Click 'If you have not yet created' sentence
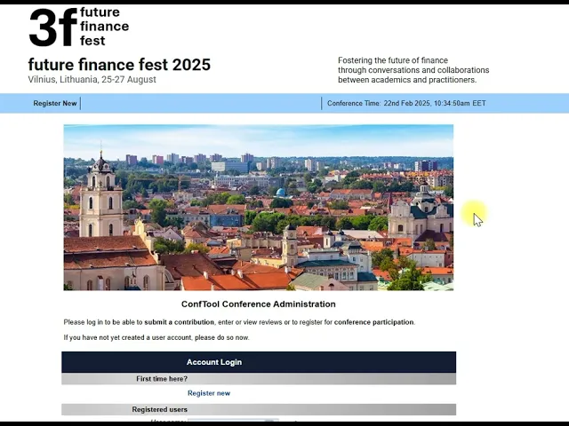This screenshot has width=569, height=426. tap(156, 337)
